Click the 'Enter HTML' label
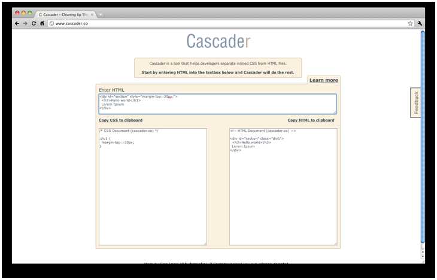Screen dimensions: 437x280 click(111, 90)
